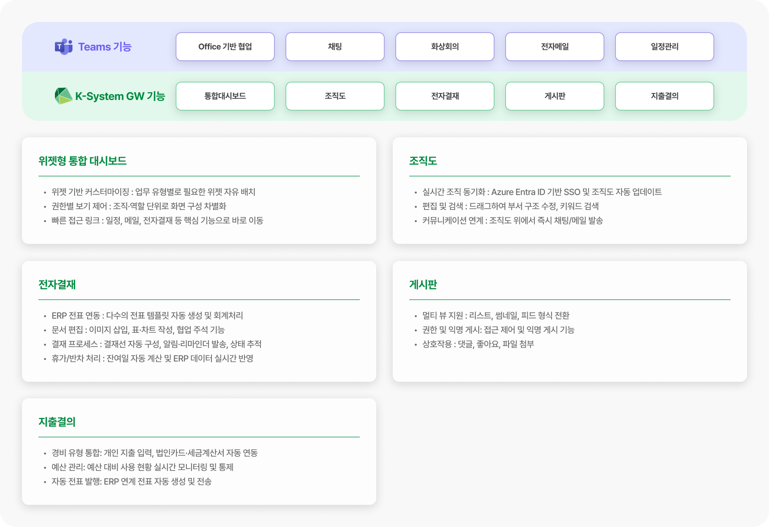Viewport: 769px width, 527px height.
Task: Select the 전자메일 button
Action: 554,47
